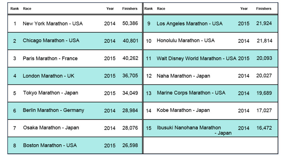Click the Paris Marathon - France race name
Image resolution: width=285 pixels, height=158 pixels.
(x=50, y=58)
